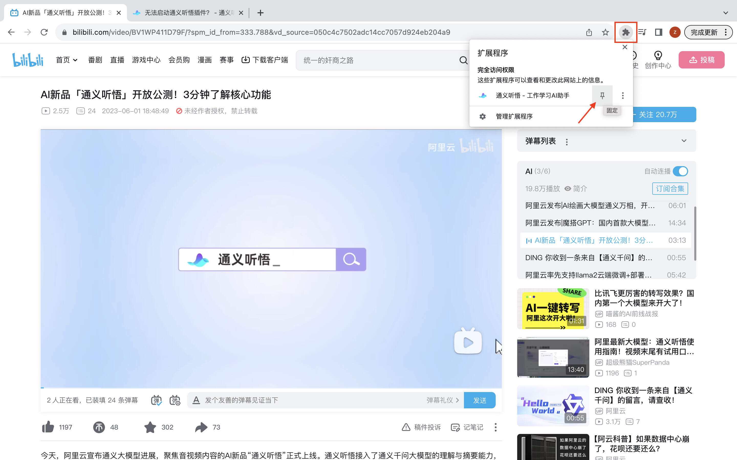Image resolution: width=737 pixels, height=460 pixels.
Task: Open 弹幕列表 three-dot options
Action: (x=567, y=142)
